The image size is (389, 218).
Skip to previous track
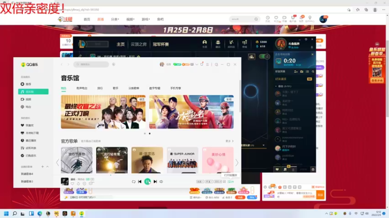pos(140,182)
